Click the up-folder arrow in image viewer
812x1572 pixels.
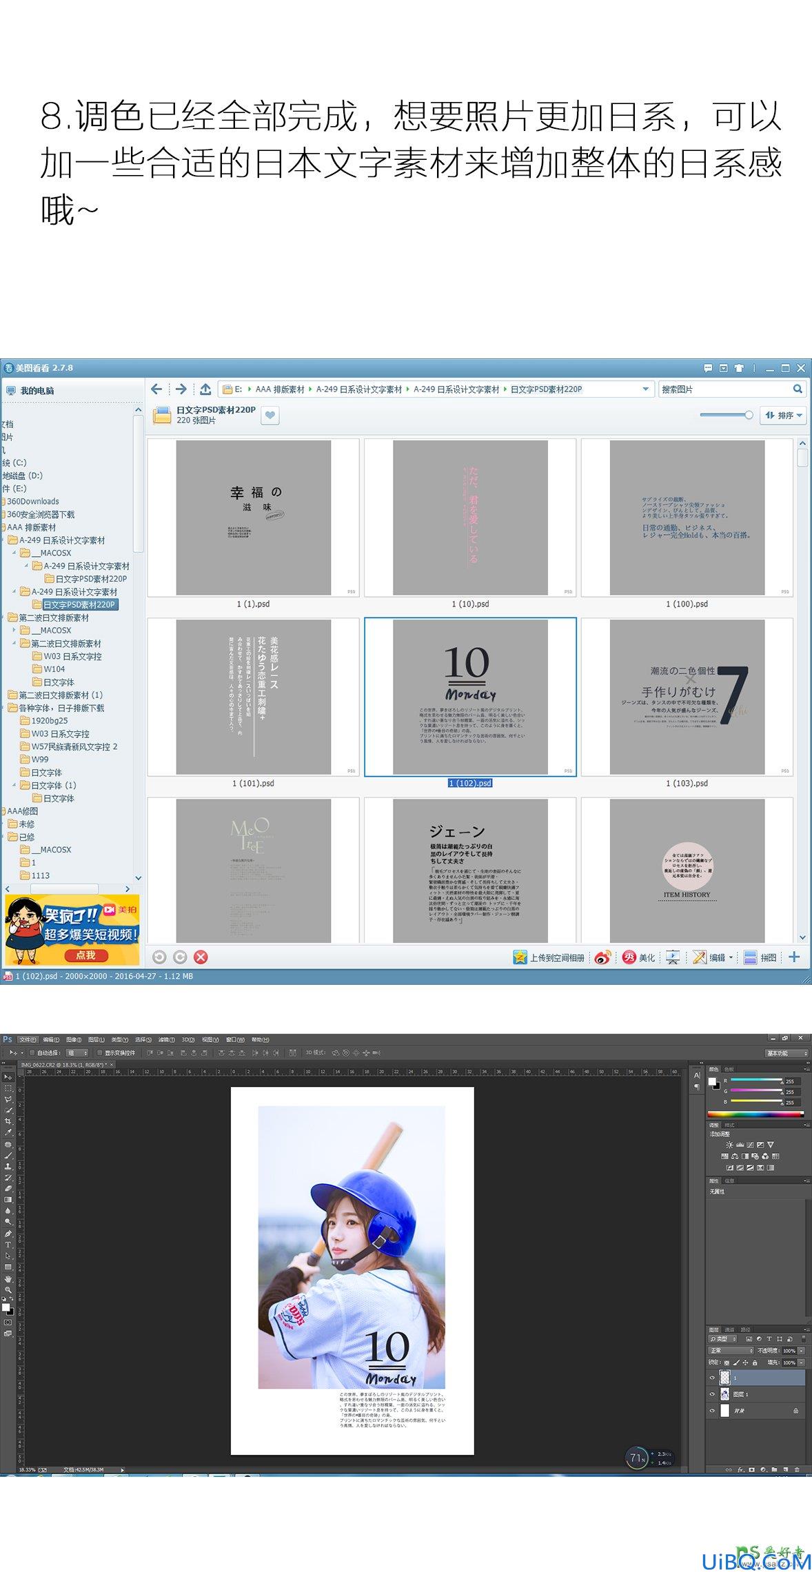click(x=205, y=389)
